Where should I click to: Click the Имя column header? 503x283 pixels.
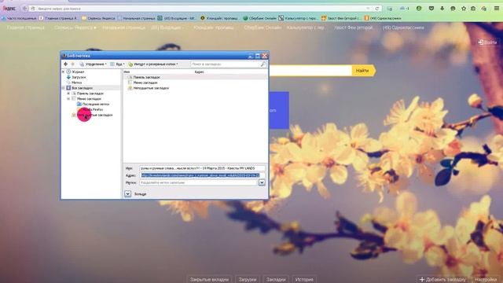(127, 72)
